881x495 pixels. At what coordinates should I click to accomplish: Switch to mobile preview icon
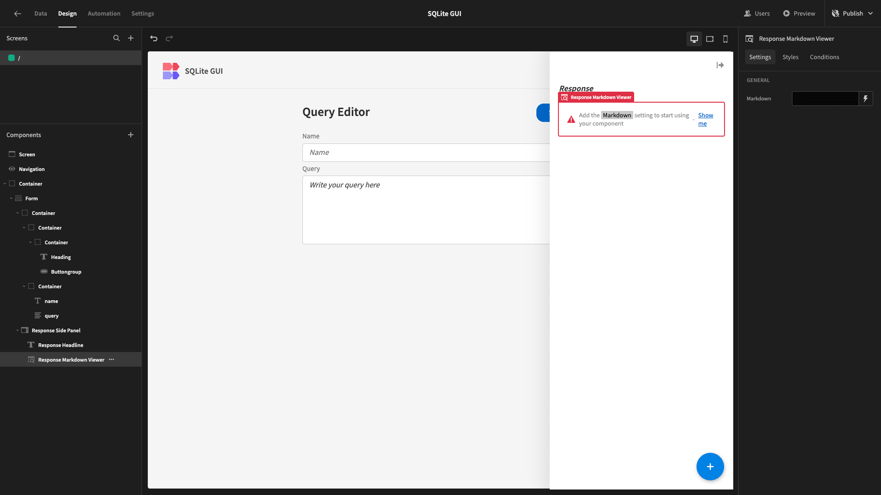[725, 39]
